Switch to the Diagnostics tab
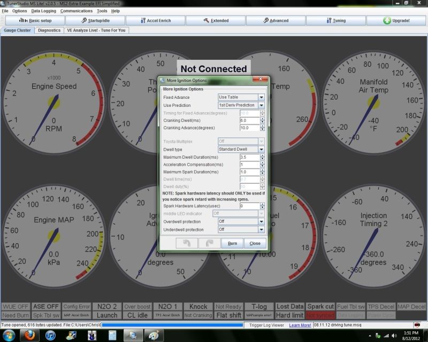Image resolution: width=428 pixels, height=342 pixels. click(x=49, y=30)
